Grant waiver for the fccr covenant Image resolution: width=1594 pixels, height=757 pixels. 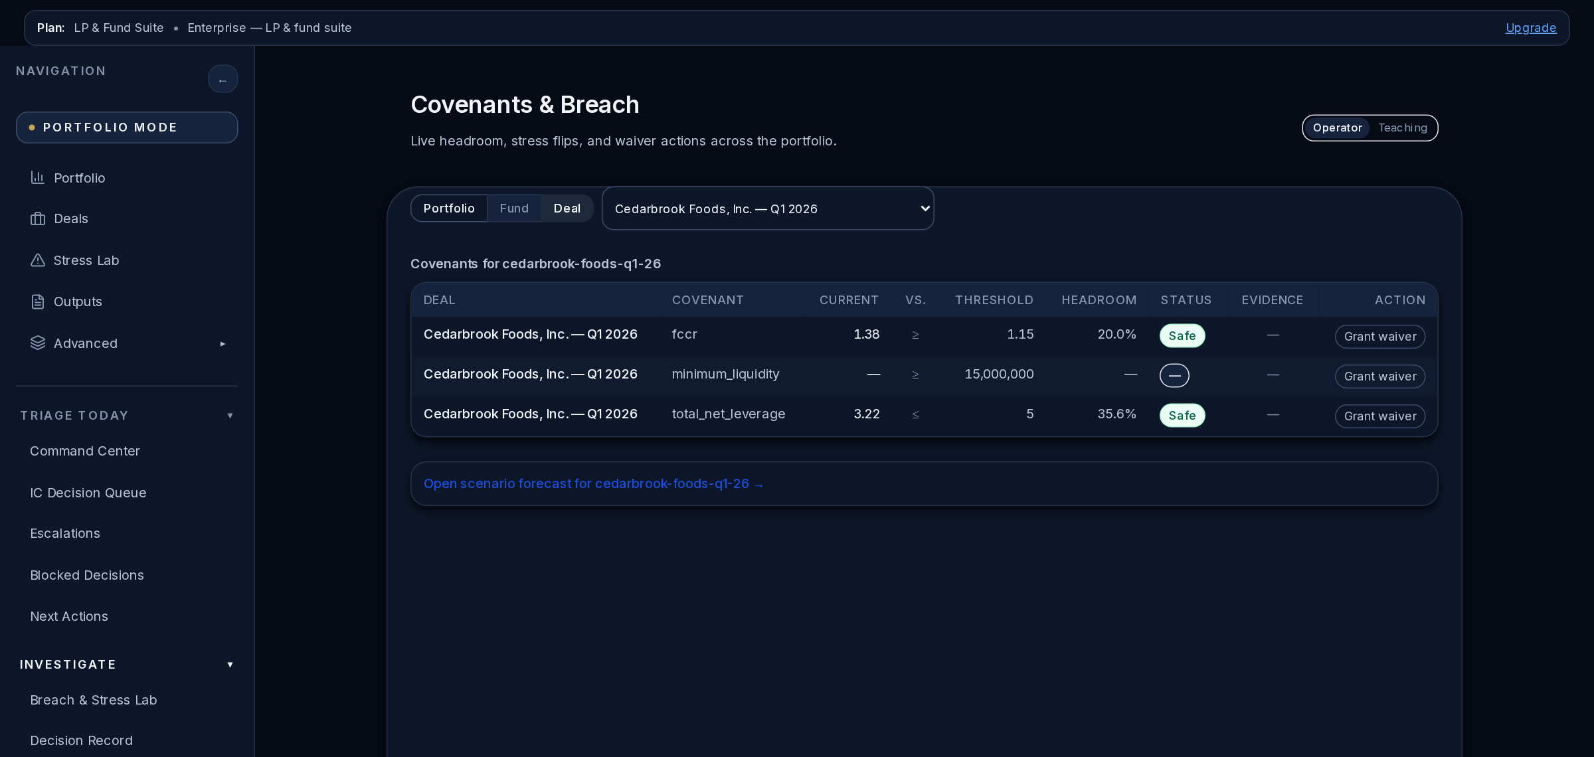click(1380, 337)
